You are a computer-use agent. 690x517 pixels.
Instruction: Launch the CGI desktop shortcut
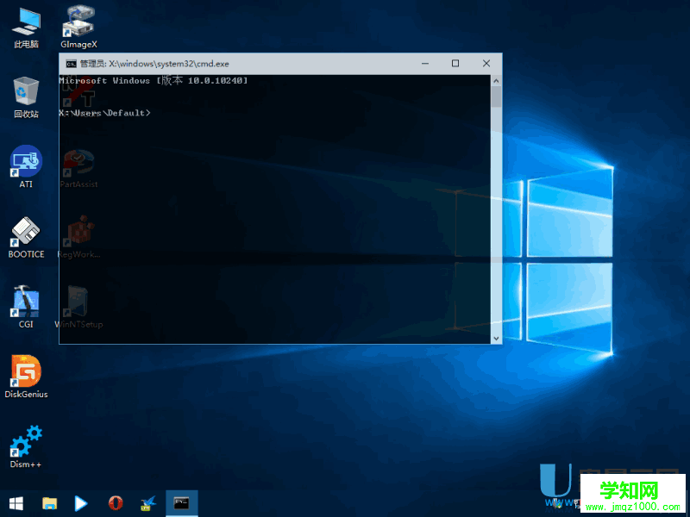[x=26, y=308]
